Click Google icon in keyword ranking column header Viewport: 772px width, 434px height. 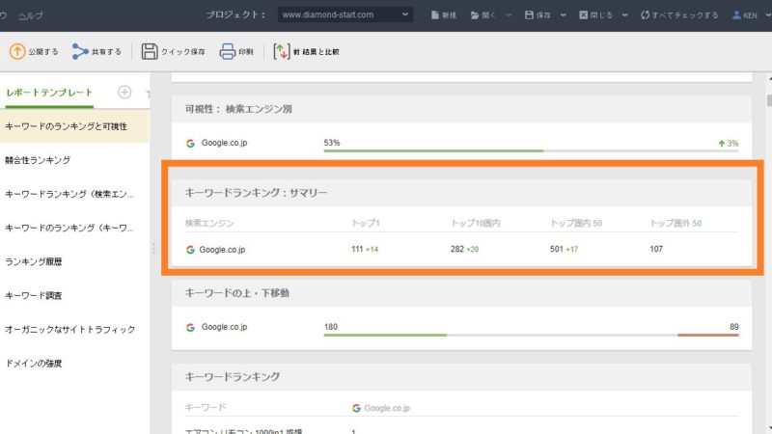pyautogui.click(x=356, y=408)
